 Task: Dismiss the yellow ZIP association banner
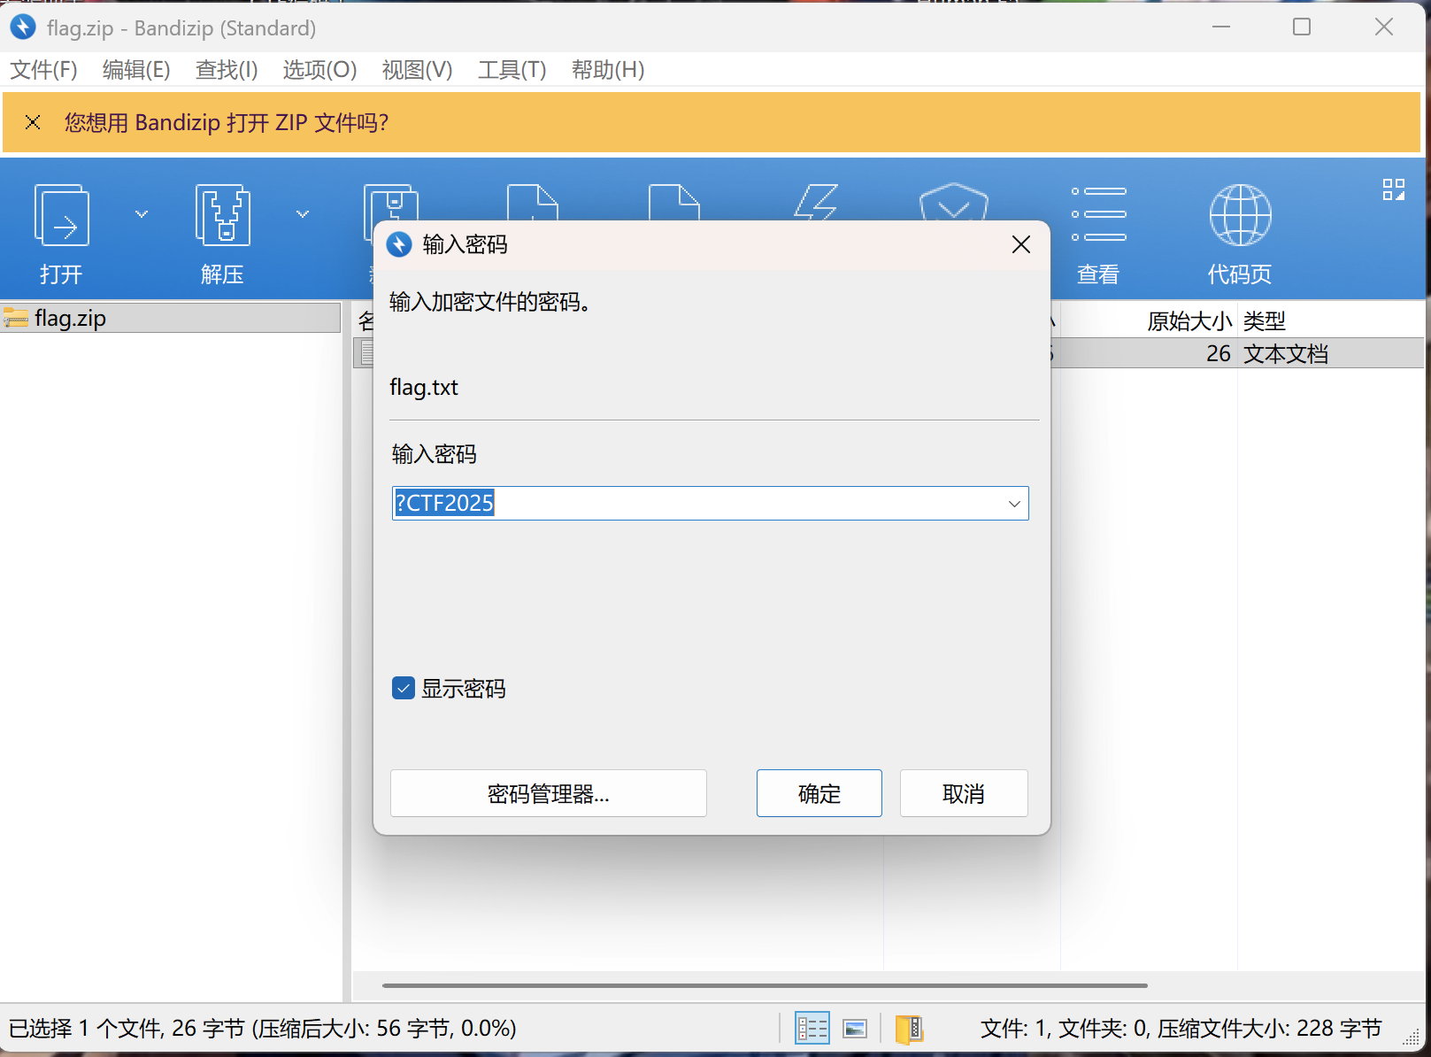click(x=33, y=122)
